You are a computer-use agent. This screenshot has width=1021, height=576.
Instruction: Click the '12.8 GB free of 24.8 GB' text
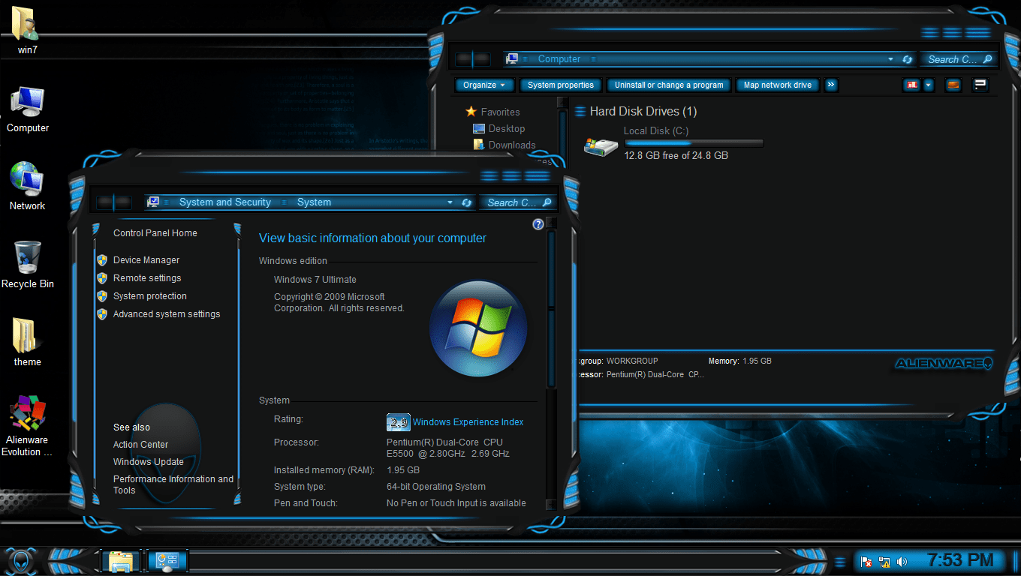[x=676, y=156]
